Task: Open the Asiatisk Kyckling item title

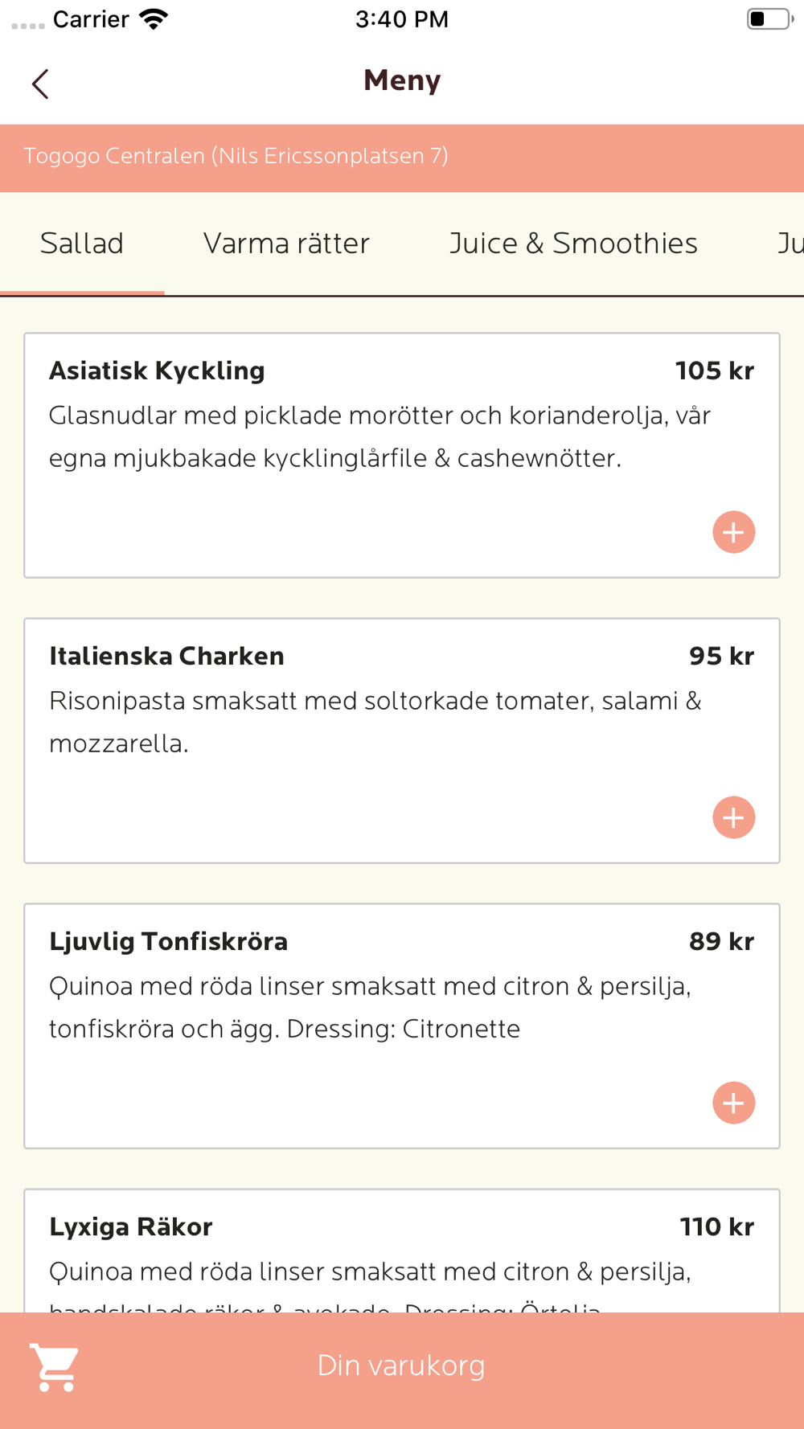Action: [157, 371]
